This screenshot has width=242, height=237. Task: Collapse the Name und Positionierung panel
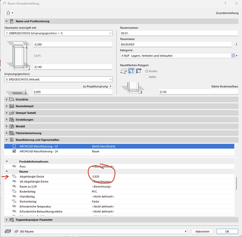pos(7,21)
